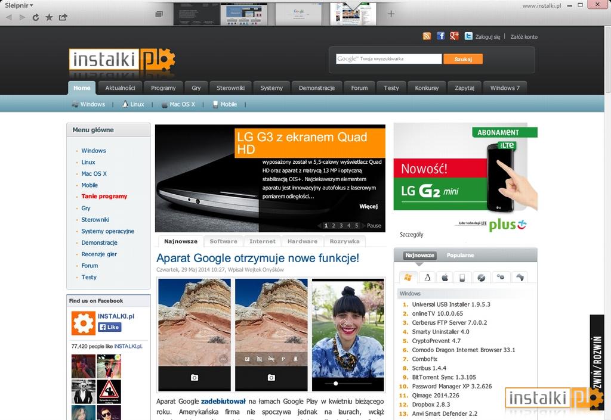Open Comodo Dragon Internet Browser 33.1 entry
Viewport: 611px width, 420px height.
463,350
